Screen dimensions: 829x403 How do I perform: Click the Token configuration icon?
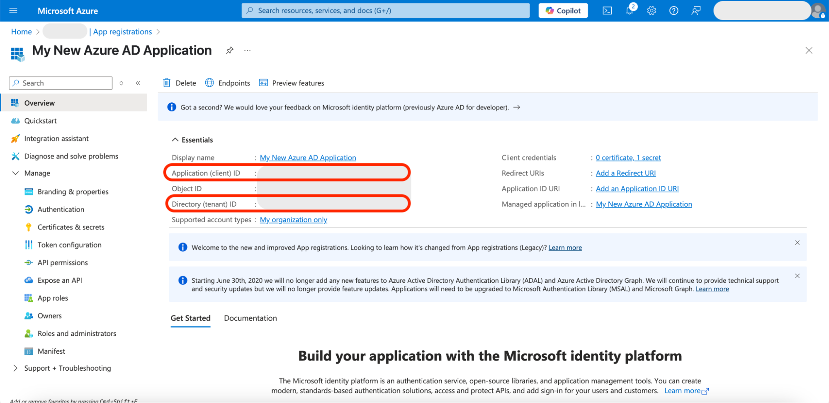[29, 245]
